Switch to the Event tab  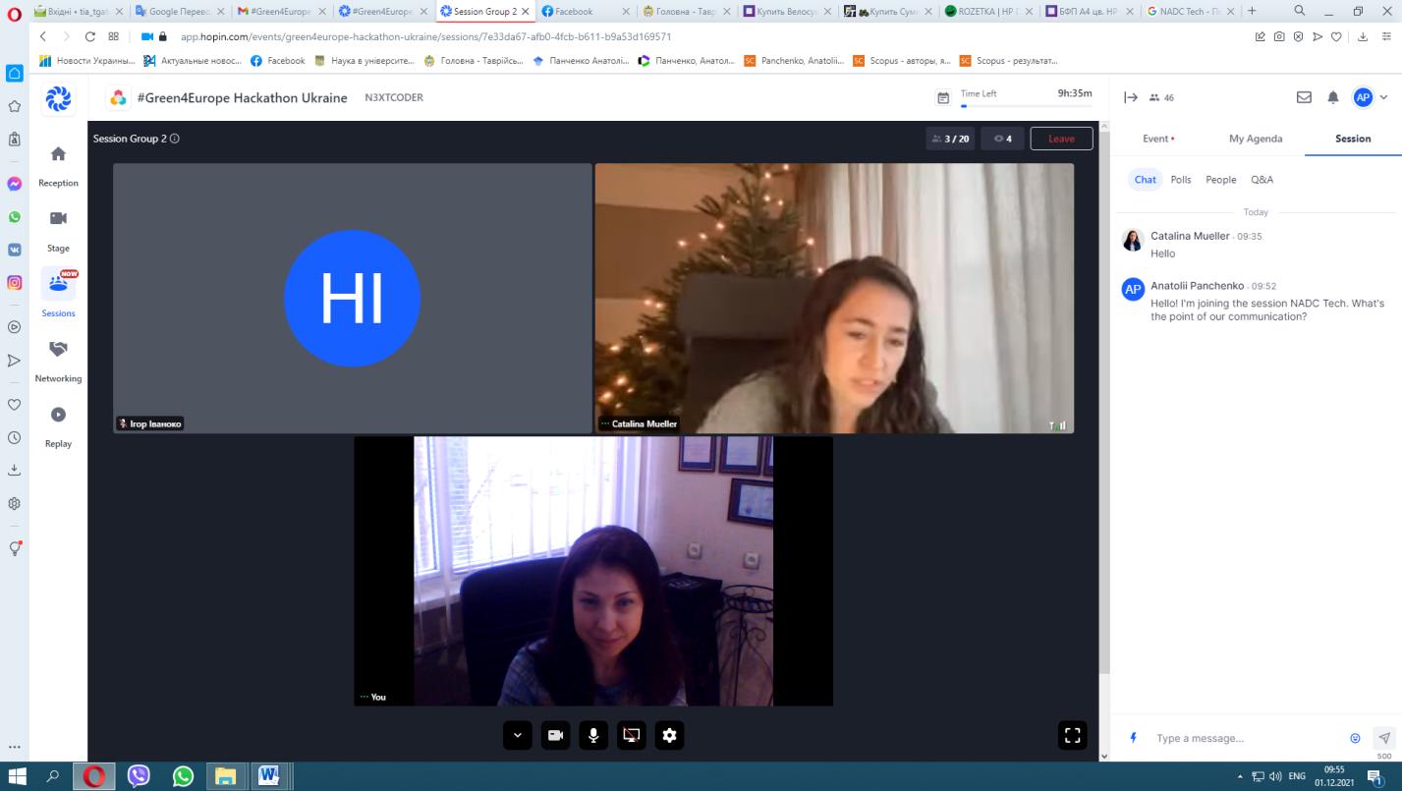pos(1158,139)
